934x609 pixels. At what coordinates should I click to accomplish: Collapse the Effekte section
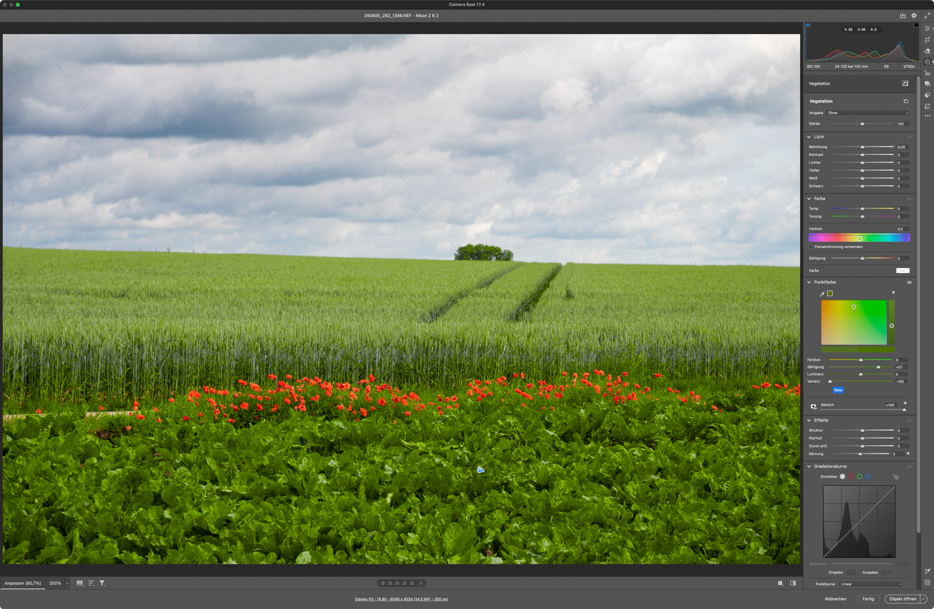(x=809, y=421)
